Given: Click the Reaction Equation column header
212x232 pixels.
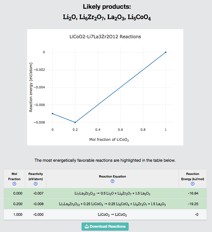Looking at the screenshot, I should 113,179.
